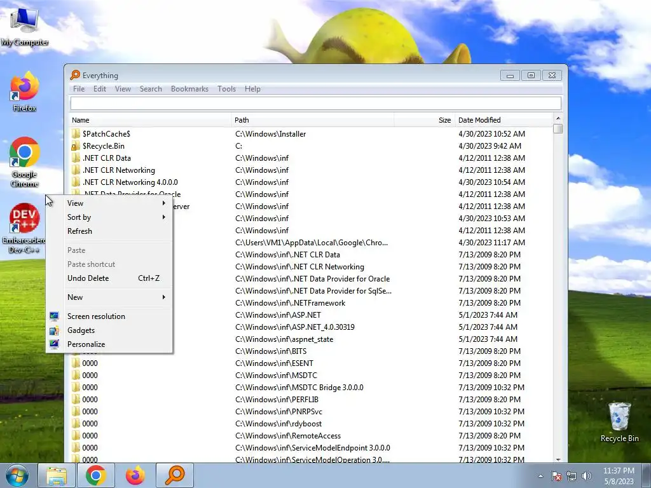Click the .NET CLR Data folder icon
This screenshot has height=488, width=651.
pos(76,158)
